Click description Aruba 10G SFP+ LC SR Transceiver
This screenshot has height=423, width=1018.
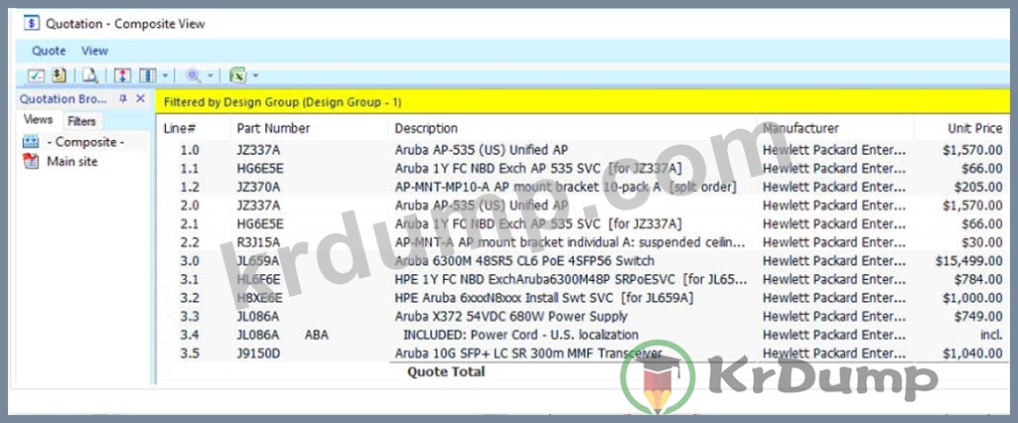[528, 353]
